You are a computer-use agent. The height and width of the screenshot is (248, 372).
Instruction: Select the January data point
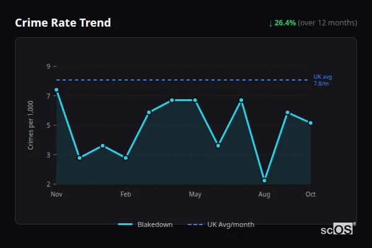tap(102, 146)
